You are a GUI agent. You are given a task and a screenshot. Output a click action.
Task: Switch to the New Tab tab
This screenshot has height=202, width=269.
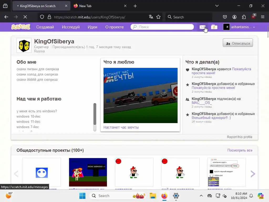[x=100, y=6]
